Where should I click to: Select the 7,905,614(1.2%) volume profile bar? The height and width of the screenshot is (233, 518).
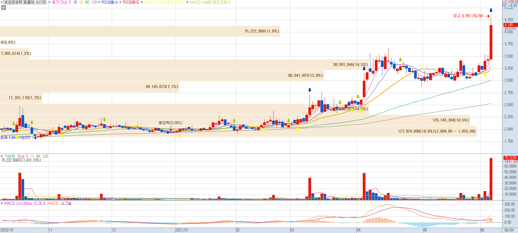(x=15, y=54)
